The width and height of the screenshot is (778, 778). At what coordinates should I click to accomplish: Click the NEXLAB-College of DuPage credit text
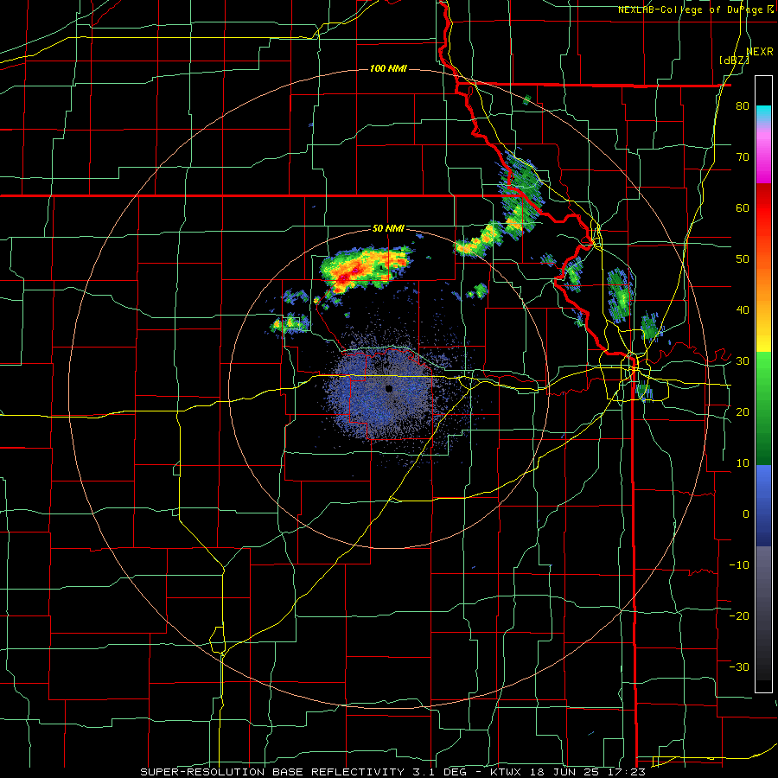(x=695, y=10)
